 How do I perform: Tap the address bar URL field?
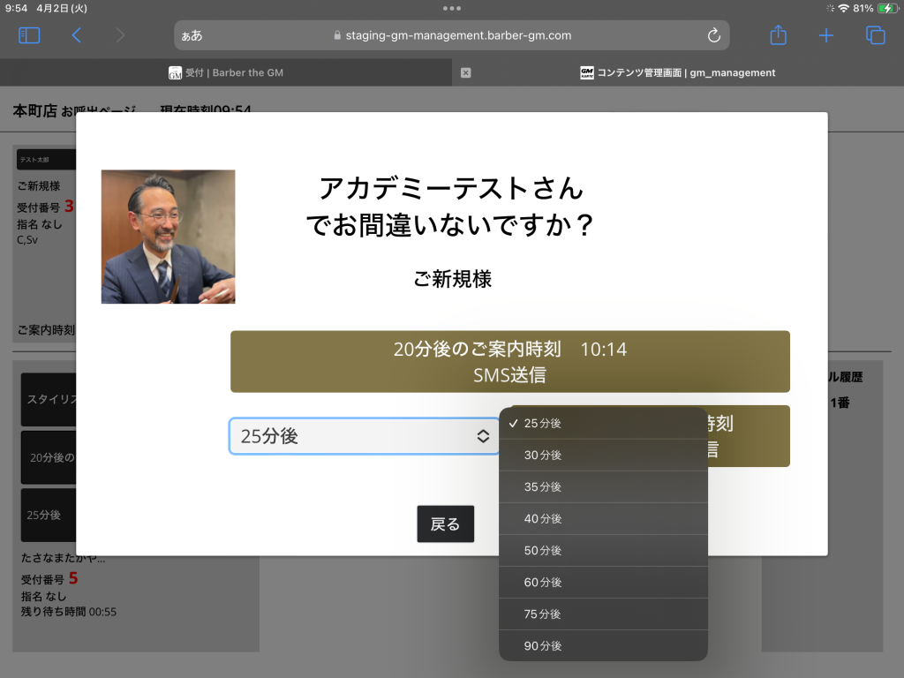pyautogui.click(x=452, y=35)
